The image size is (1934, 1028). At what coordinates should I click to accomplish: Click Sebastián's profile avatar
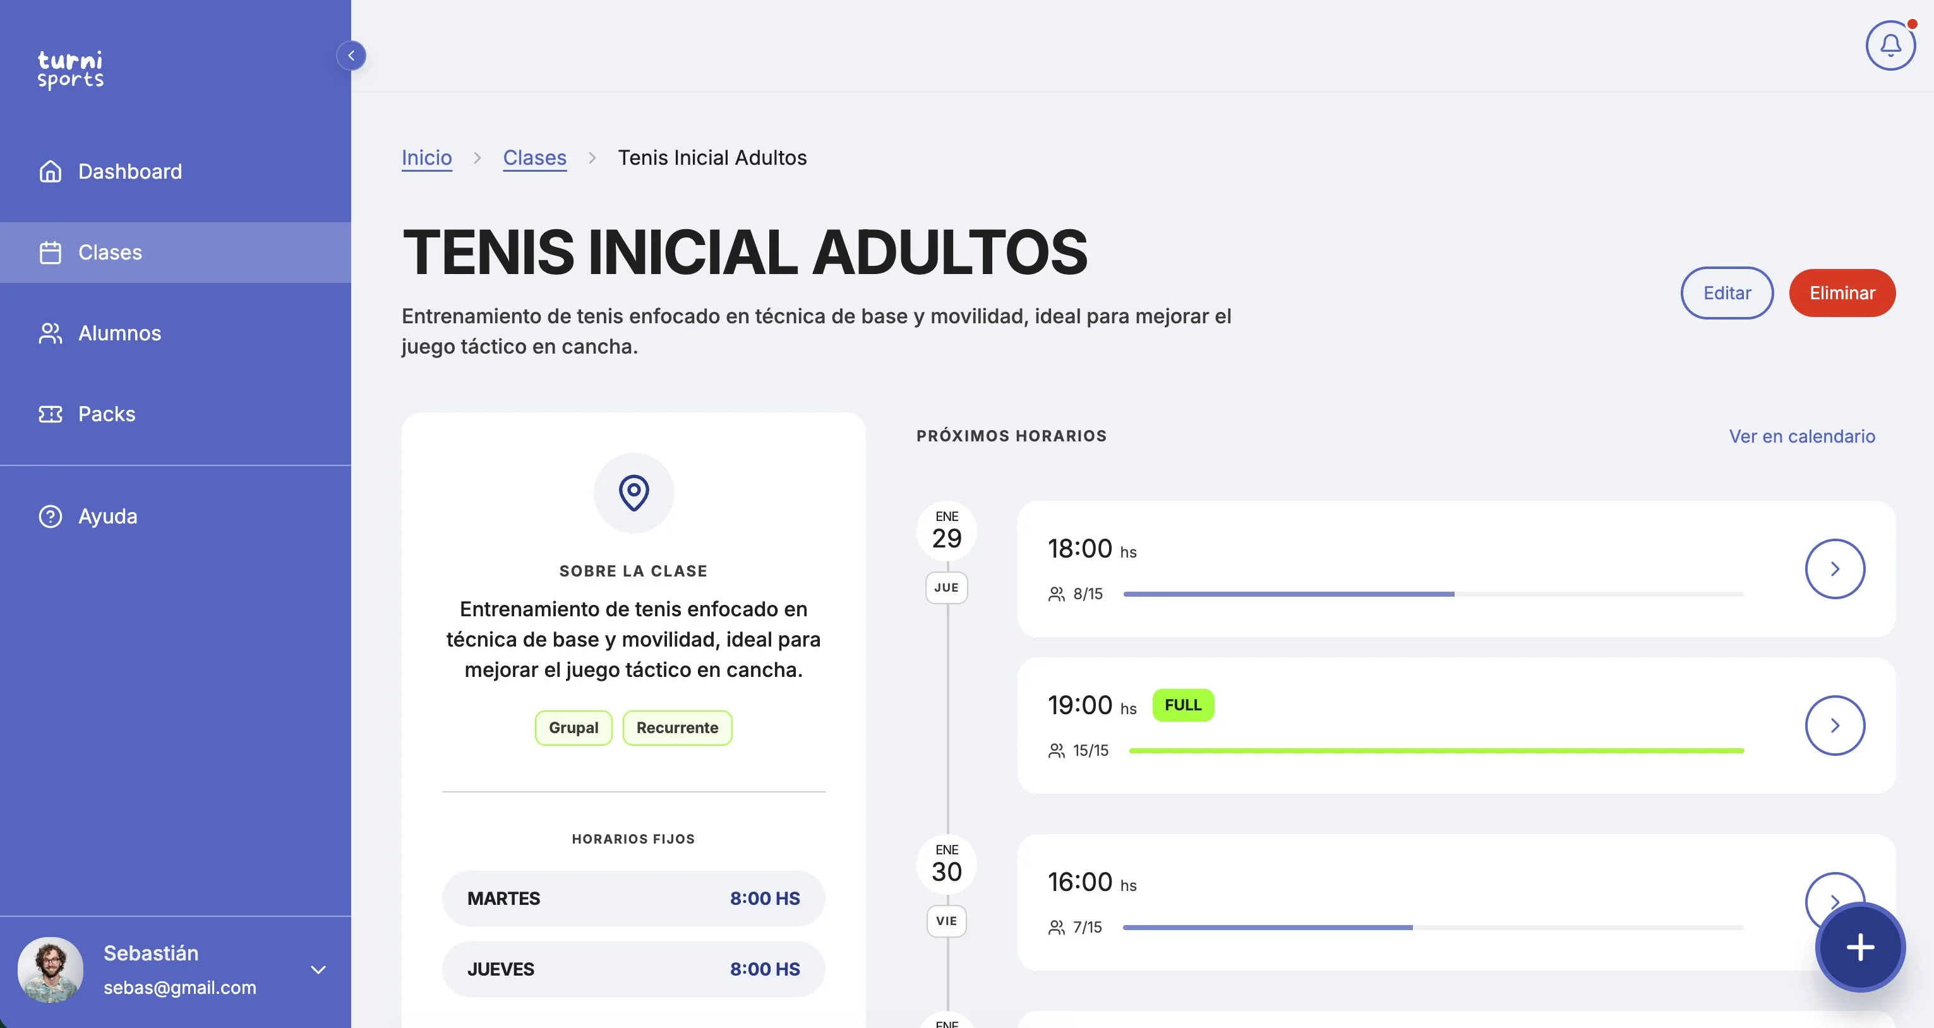(x=51, y=969)
